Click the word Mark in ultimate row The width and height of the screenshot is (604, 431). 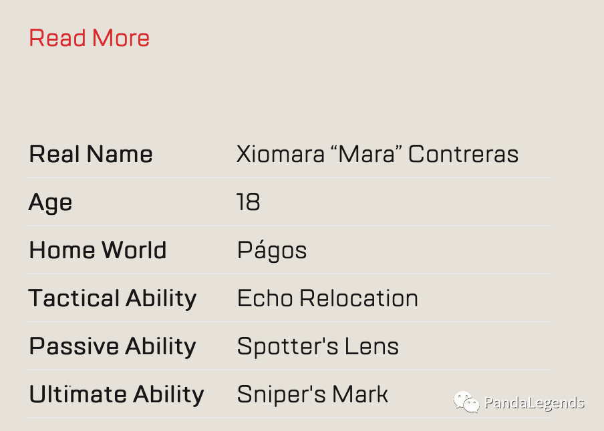click(360, 394)
